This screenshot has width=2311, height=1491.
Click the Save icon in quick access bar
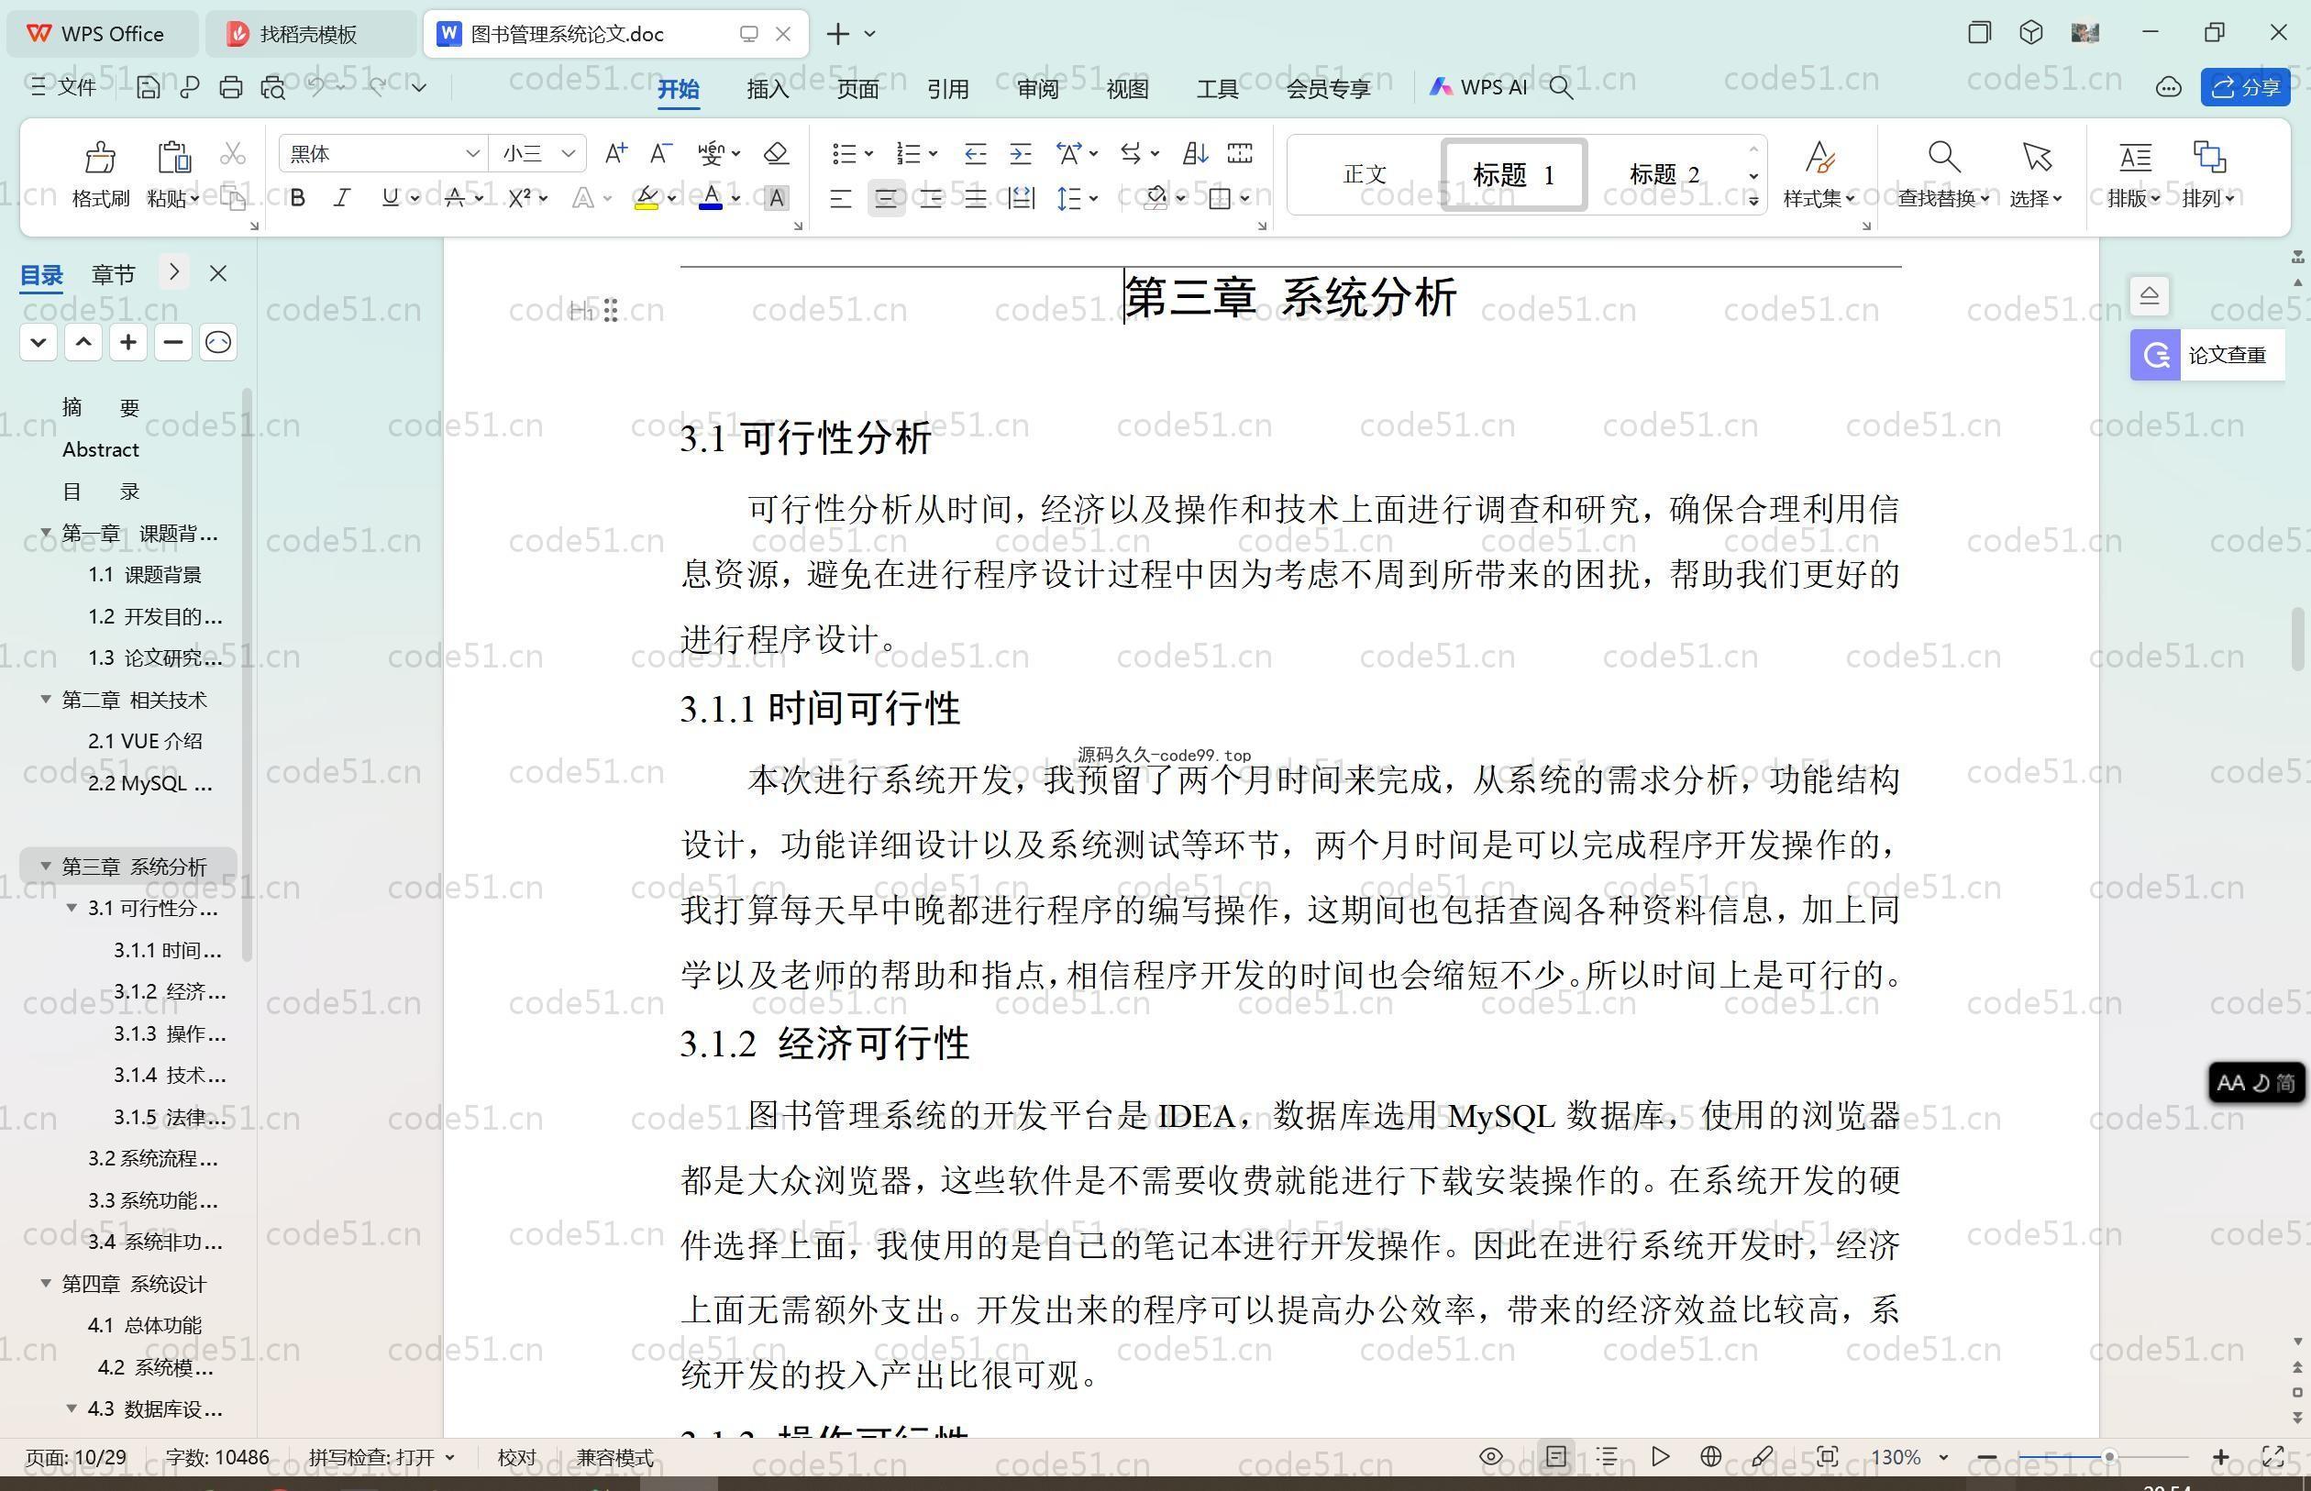coord(147,87)
